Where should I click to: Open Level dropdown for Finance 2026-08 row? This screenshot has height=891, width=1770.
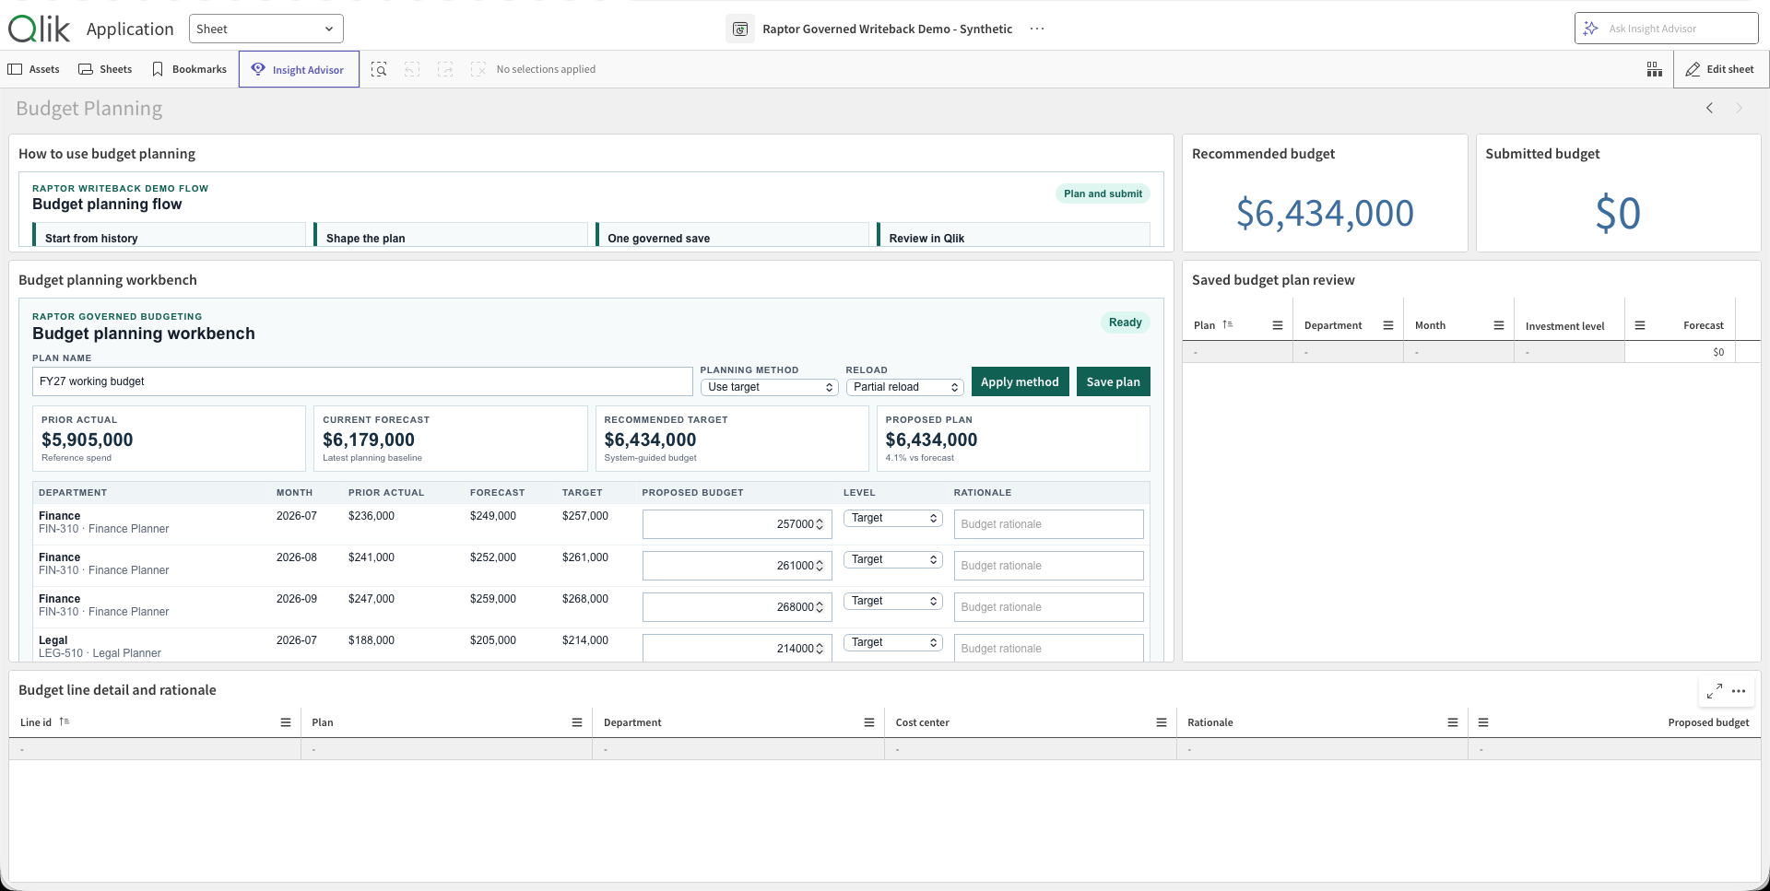pyautogui.click(x=893, y=559)
